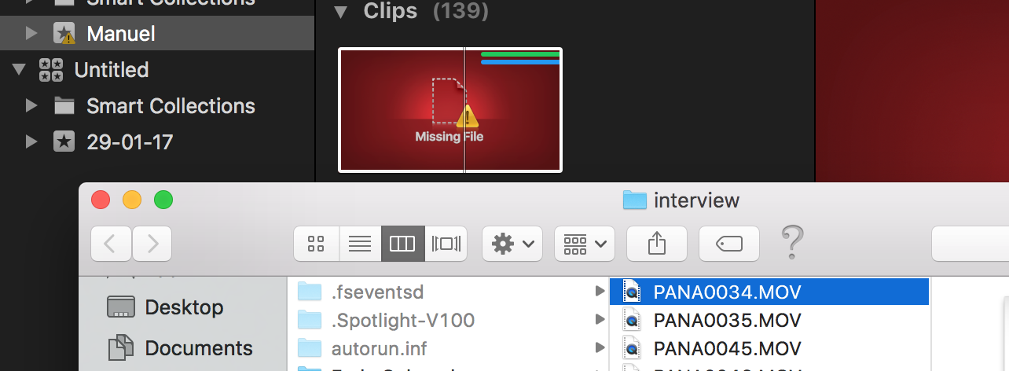Switch Finder to Cover Flow view
The image size is (1009, 371).
click(446, 244)
